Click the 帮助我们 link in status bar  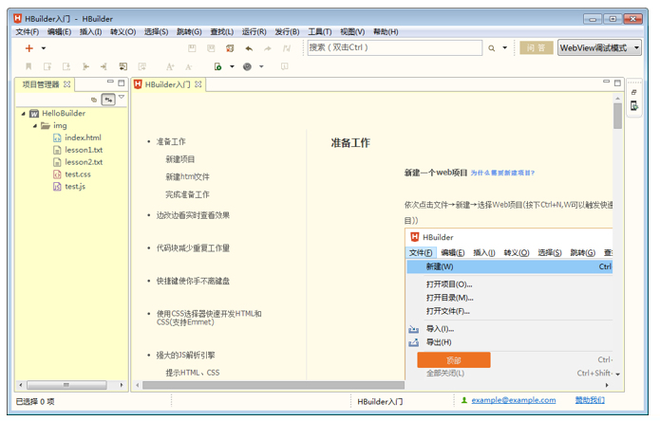(590, 401)
